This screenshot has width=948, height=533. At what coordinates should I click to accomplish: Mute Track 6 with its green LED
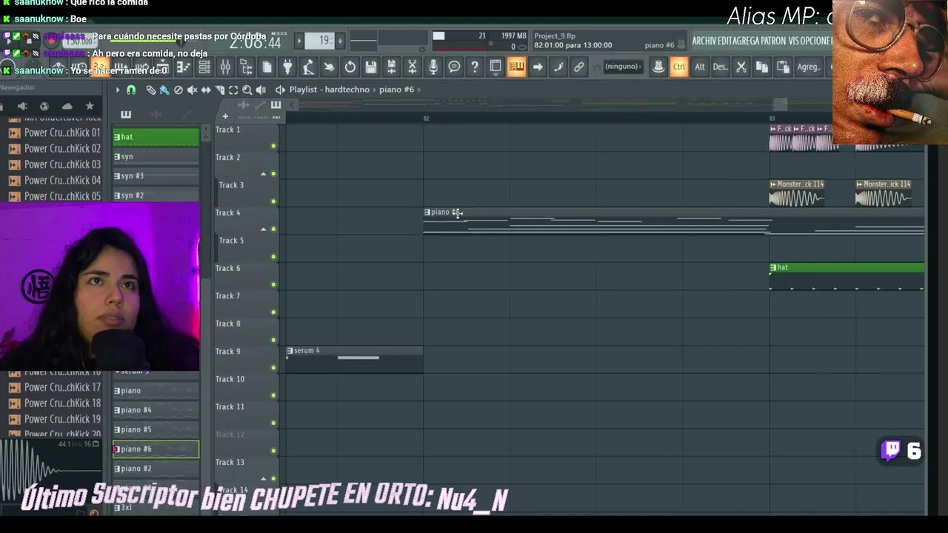(x=273, y=284)
